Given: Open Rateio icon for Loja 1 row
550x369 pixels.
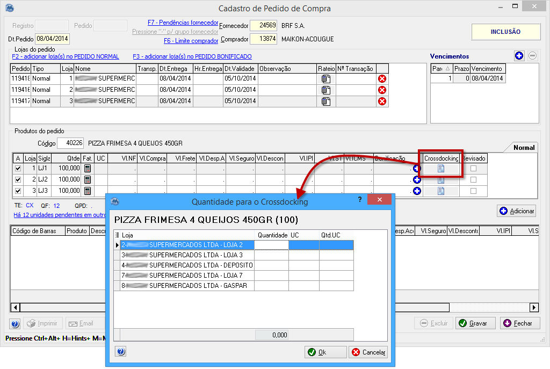Looking at the screenshot, I should 326,79.
